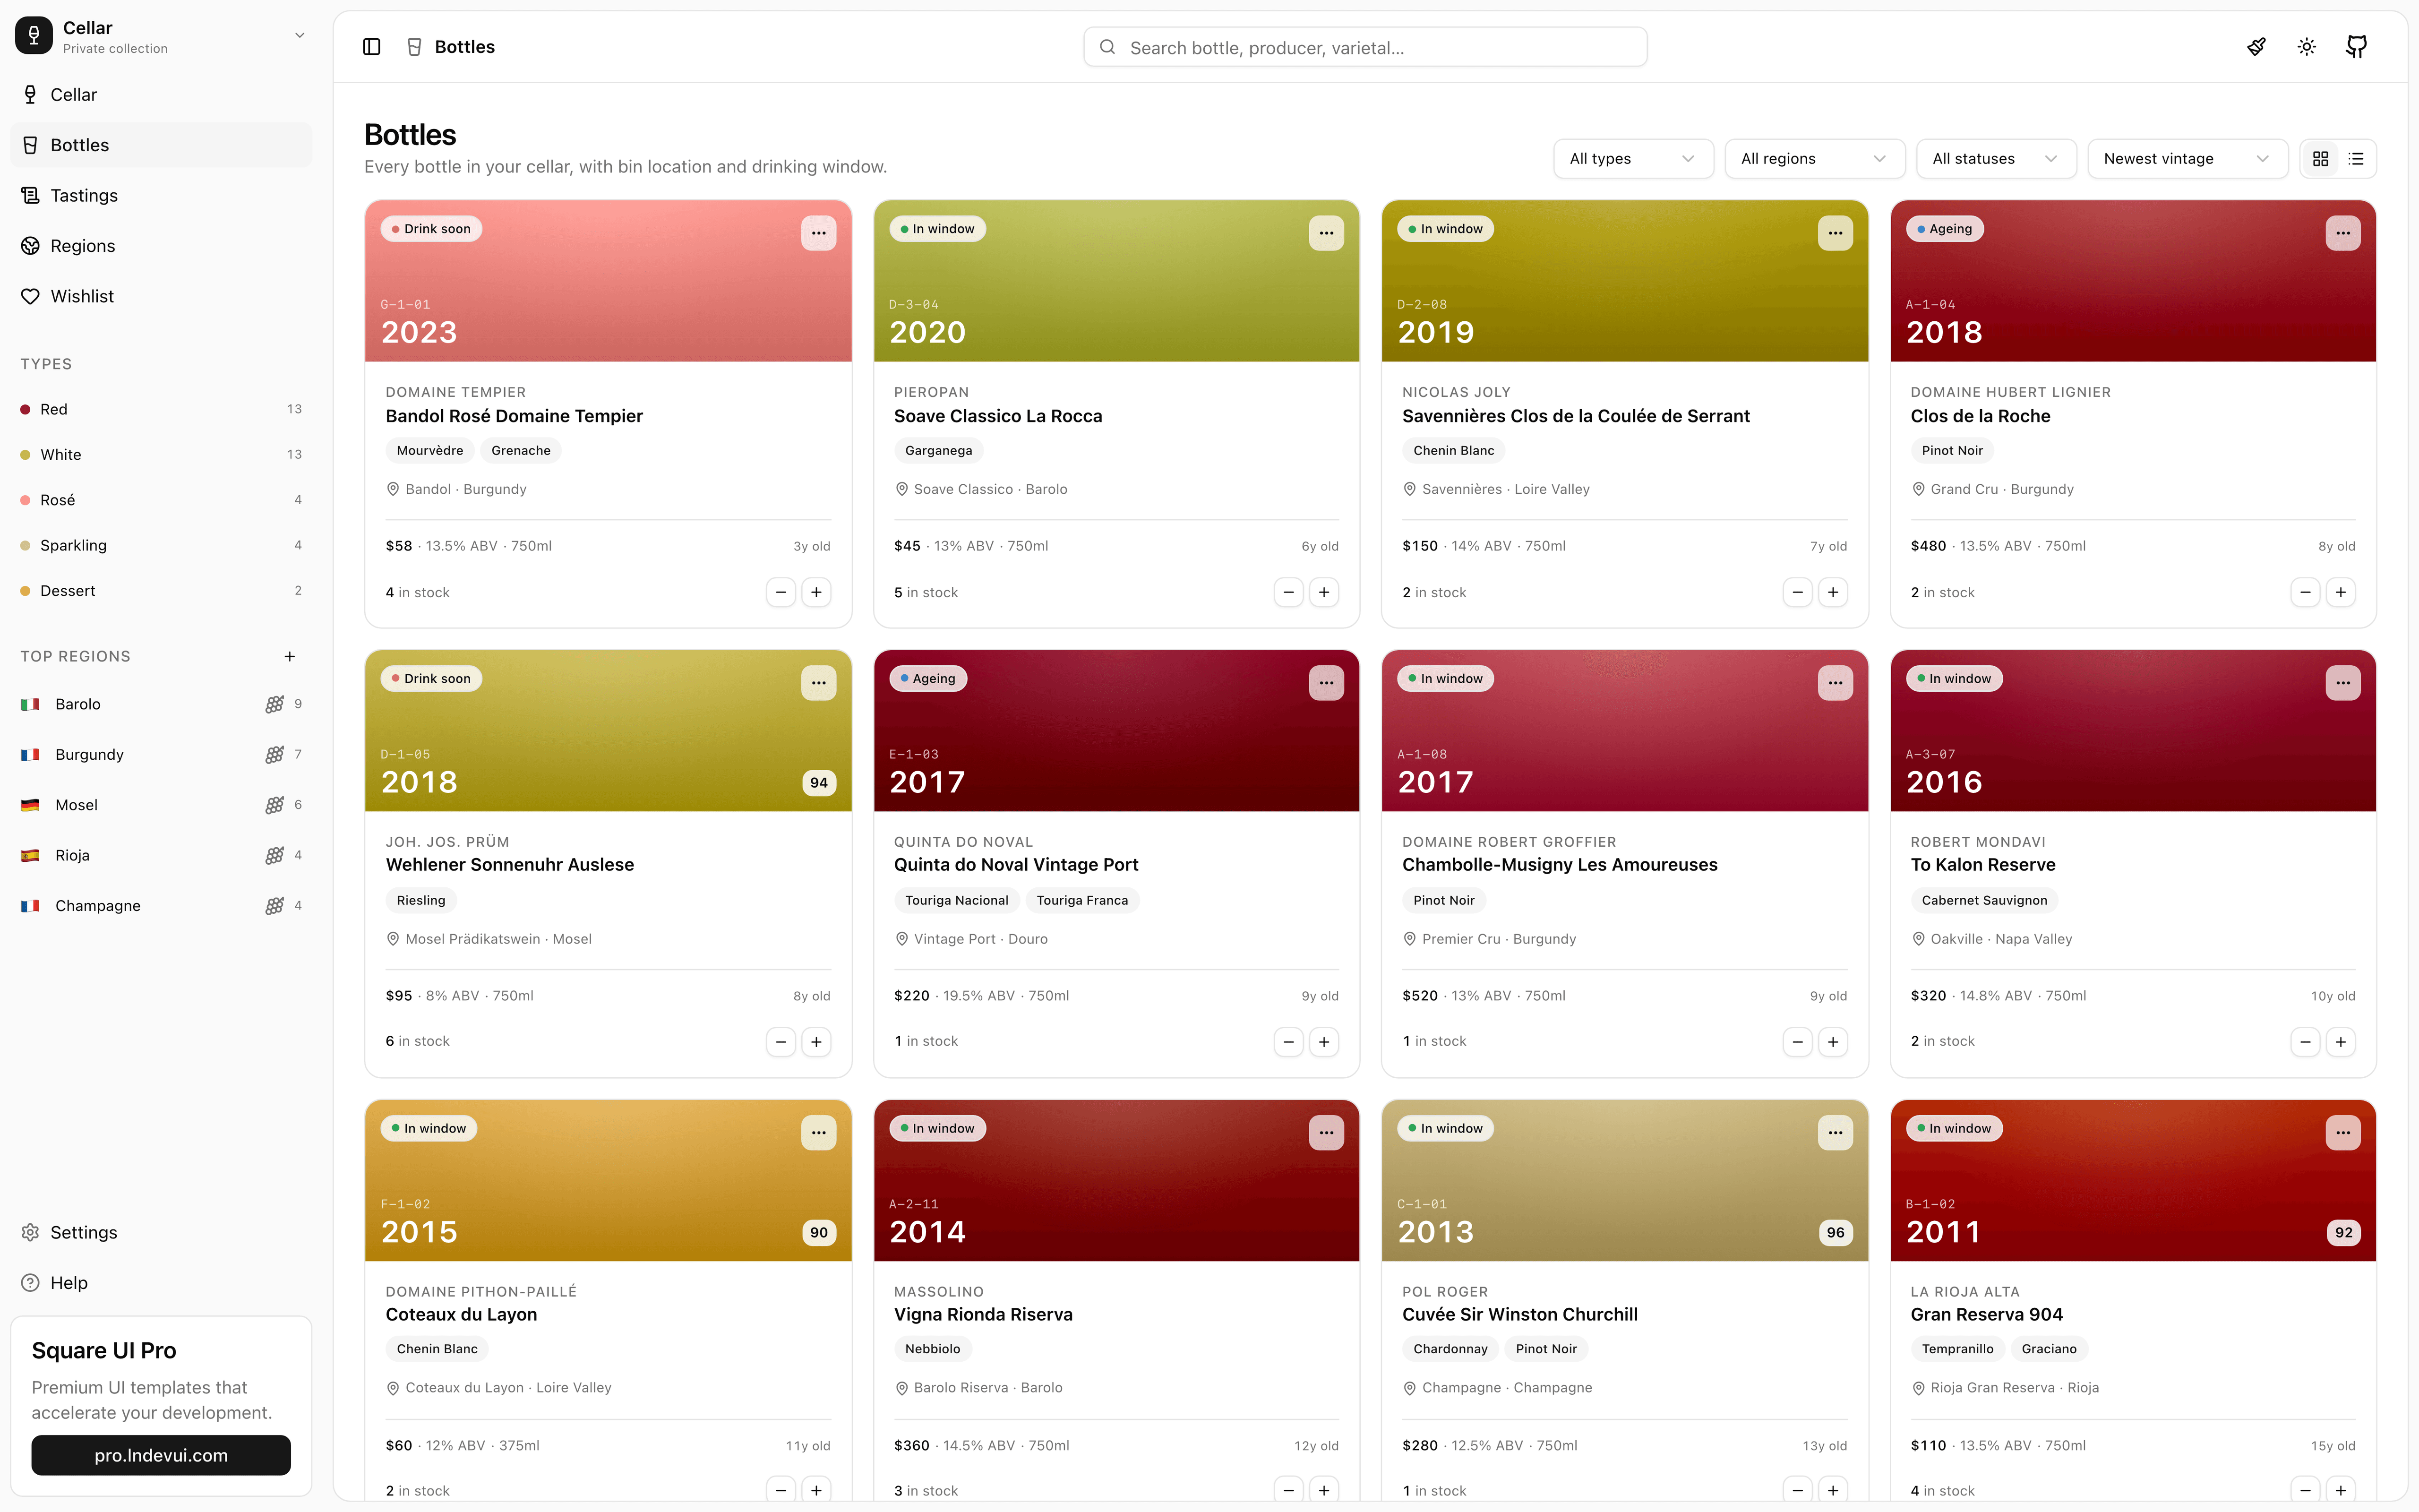Decrease stock for Savennières Clos de la Coulée
Viewport: 2419px width, 1512px height.
(1797, 593)
